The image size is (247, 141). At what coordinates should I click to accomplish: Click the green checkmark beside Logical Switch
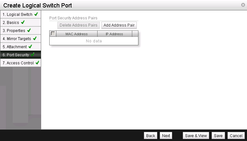click(36, 14)
